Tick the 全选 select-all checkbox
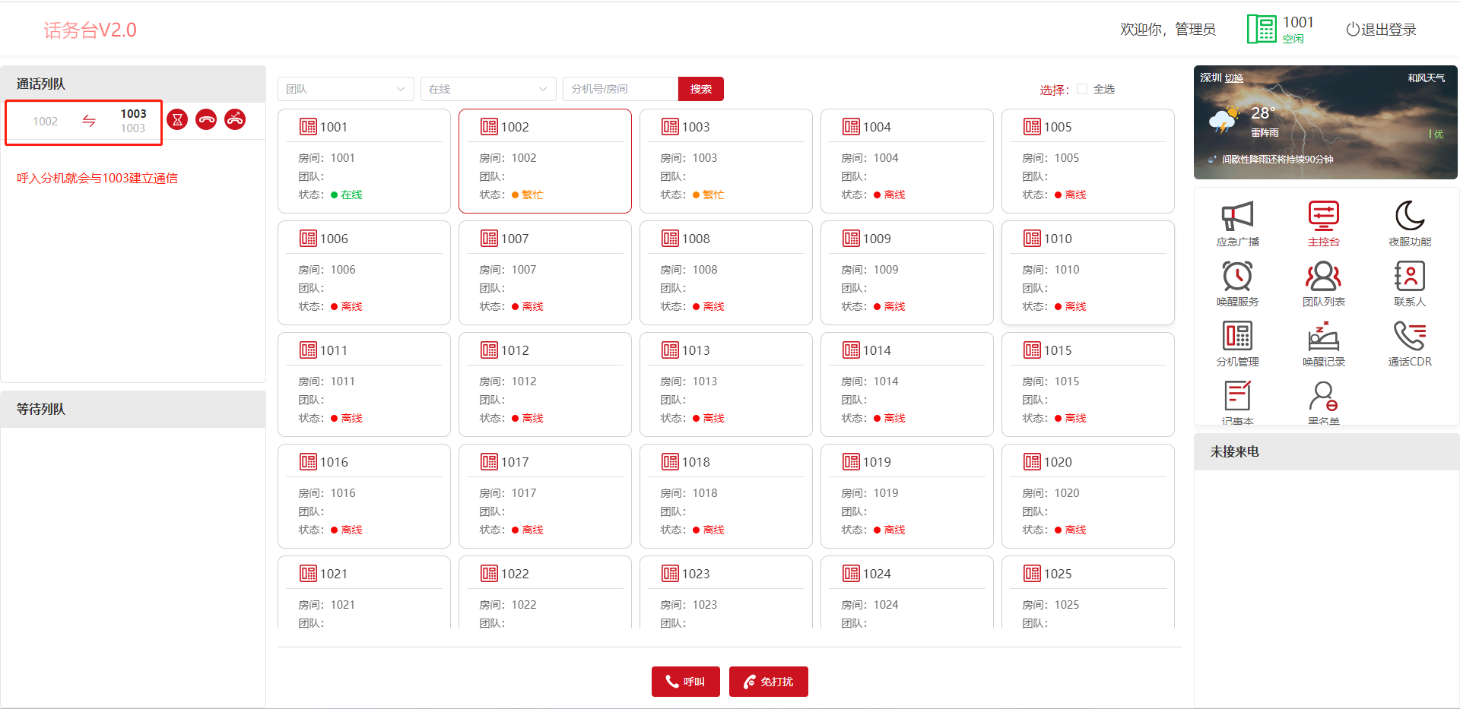The image size is (1460, 709). tap(1082, 89)
